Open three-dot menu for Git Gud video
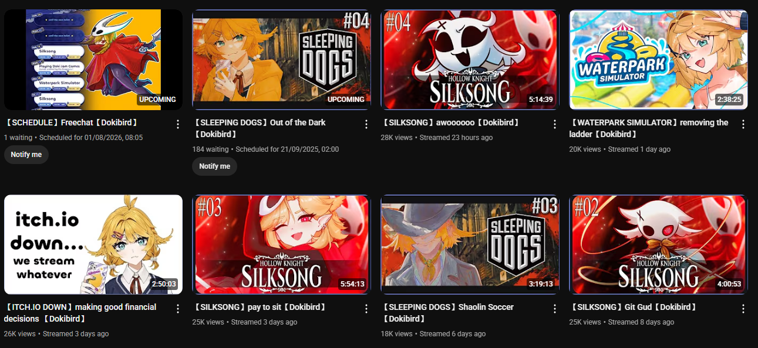The width and height of the screenshot is (758, 348). pyautogui.click(x=743, y=309)
